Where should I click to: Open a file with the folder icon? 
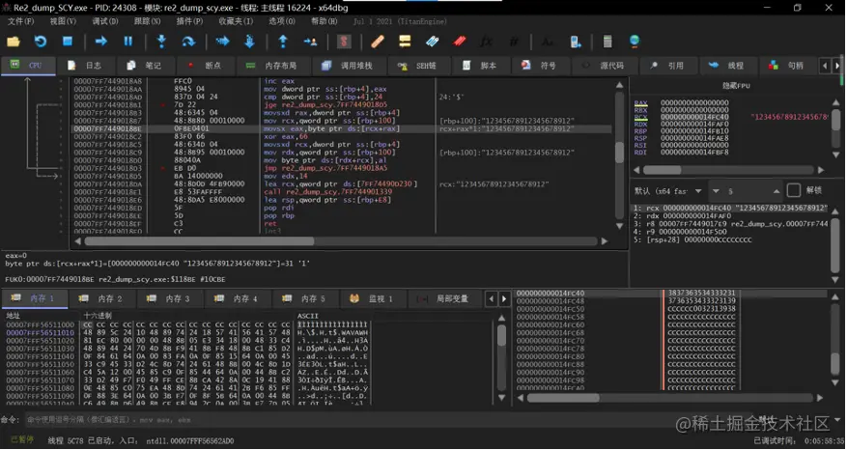pyautogui.click(x=13, y=42)
